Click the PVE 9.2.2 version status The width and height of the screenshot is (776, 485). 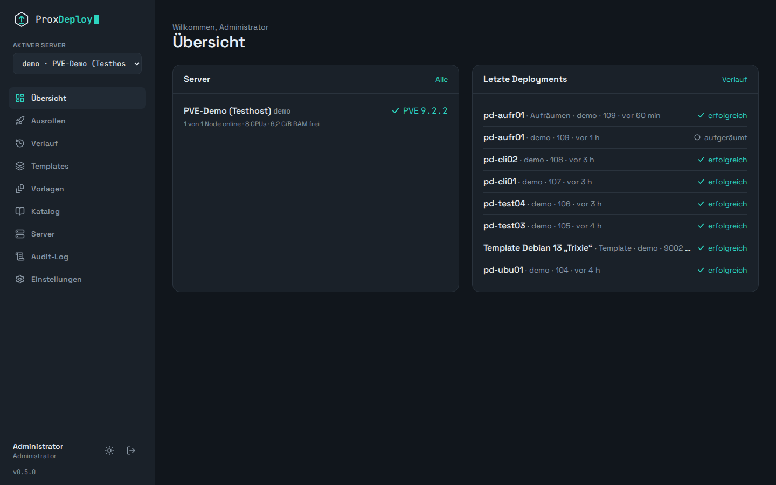click(x=420, y=110)
